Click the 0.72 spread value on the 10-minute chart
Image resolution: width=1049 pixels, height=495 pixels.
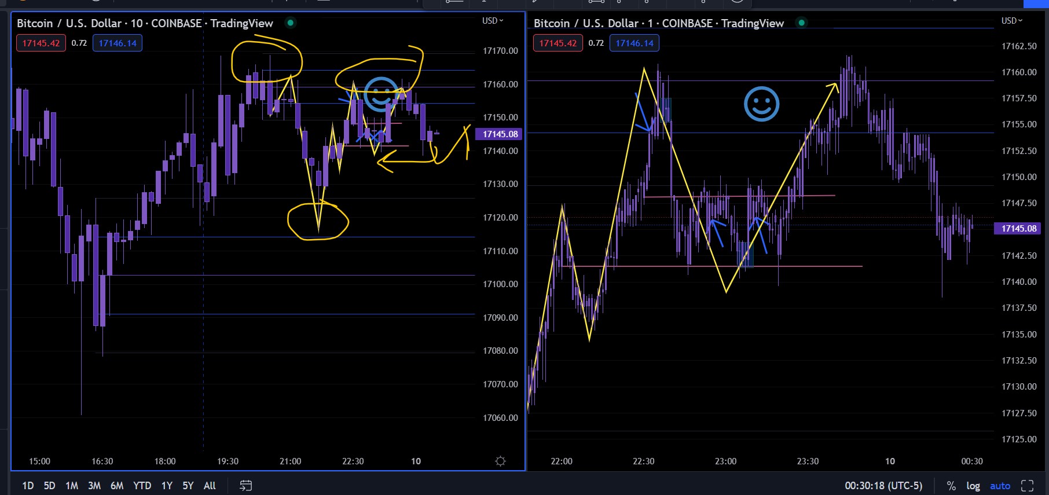click(79, 43)
